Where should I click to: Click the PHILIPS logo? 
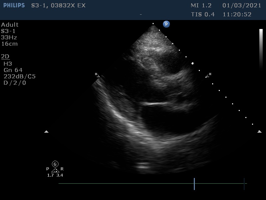14,5
